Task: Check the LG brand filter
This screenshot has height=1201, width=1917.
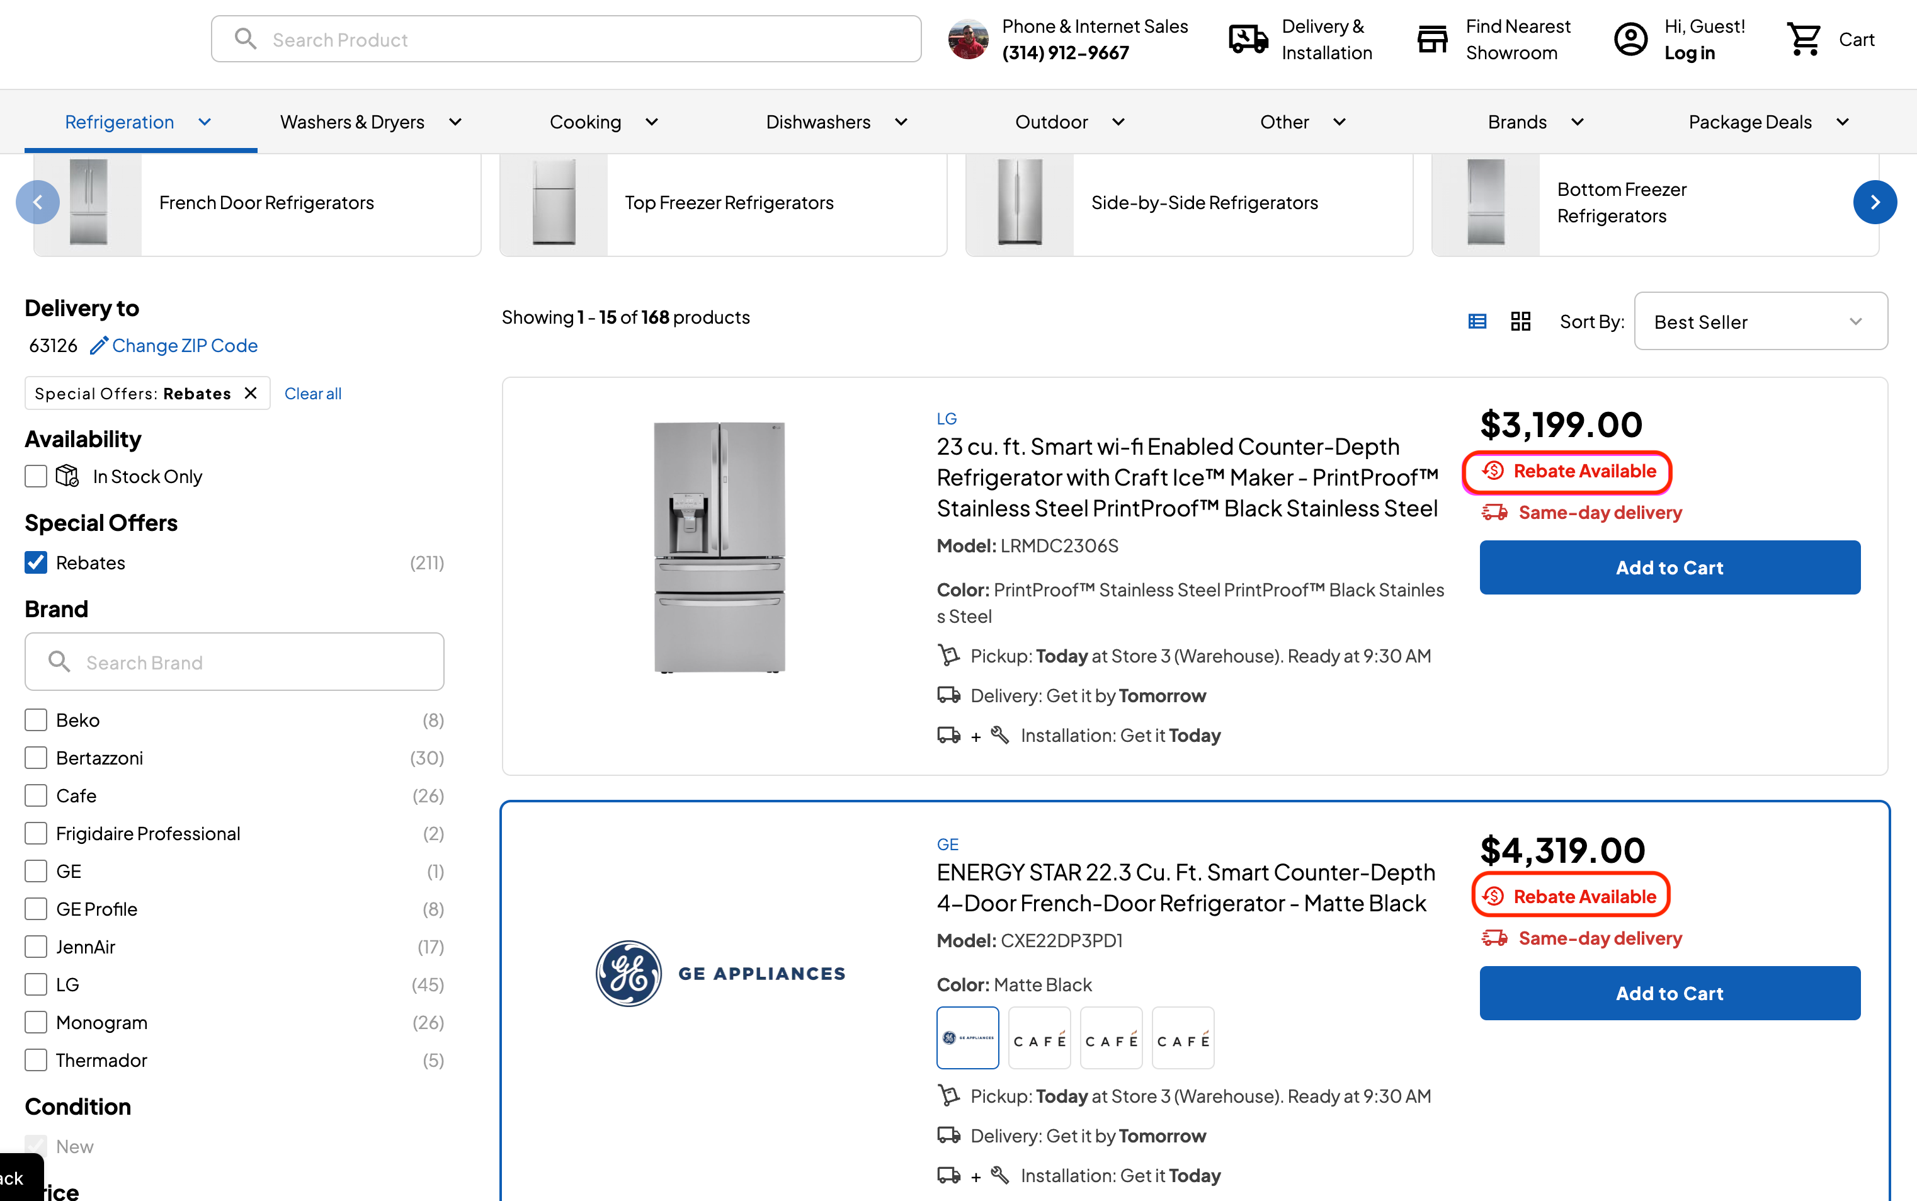Action: tap(36, 984)
